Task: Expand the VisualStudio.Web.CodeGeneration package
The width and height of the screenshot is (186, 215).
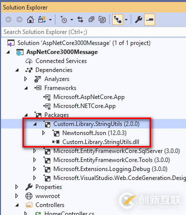Action: (x=35, y=178)
